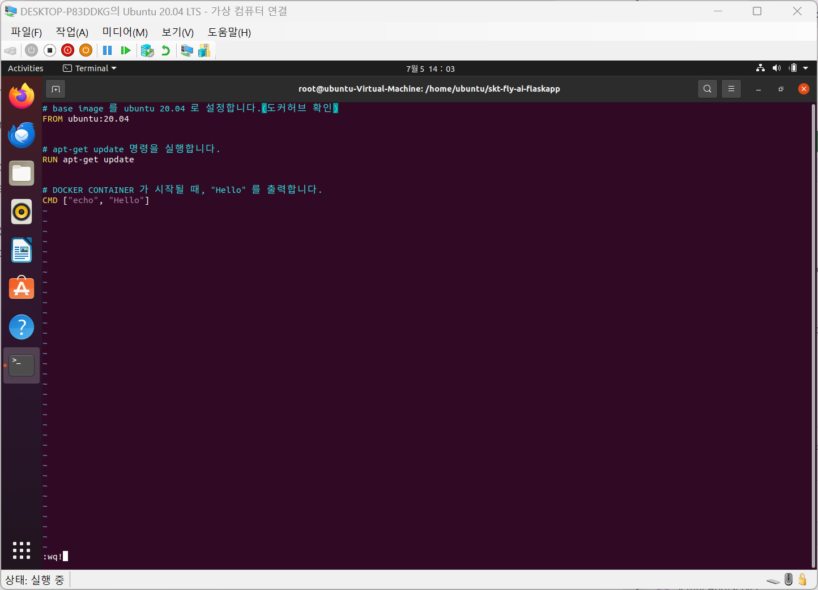The height and width of the screenshot is (590, 818).
Task: Open Files manager from the dock
Action: click(22, 173)
